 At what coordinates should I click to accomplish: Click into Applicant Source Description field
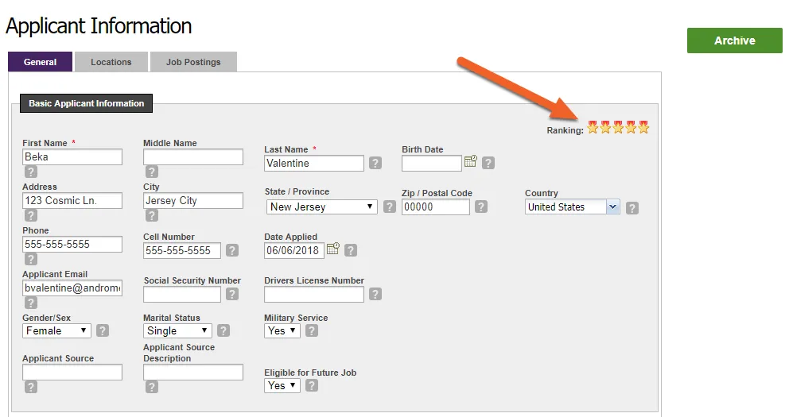(x=192, y=373)
